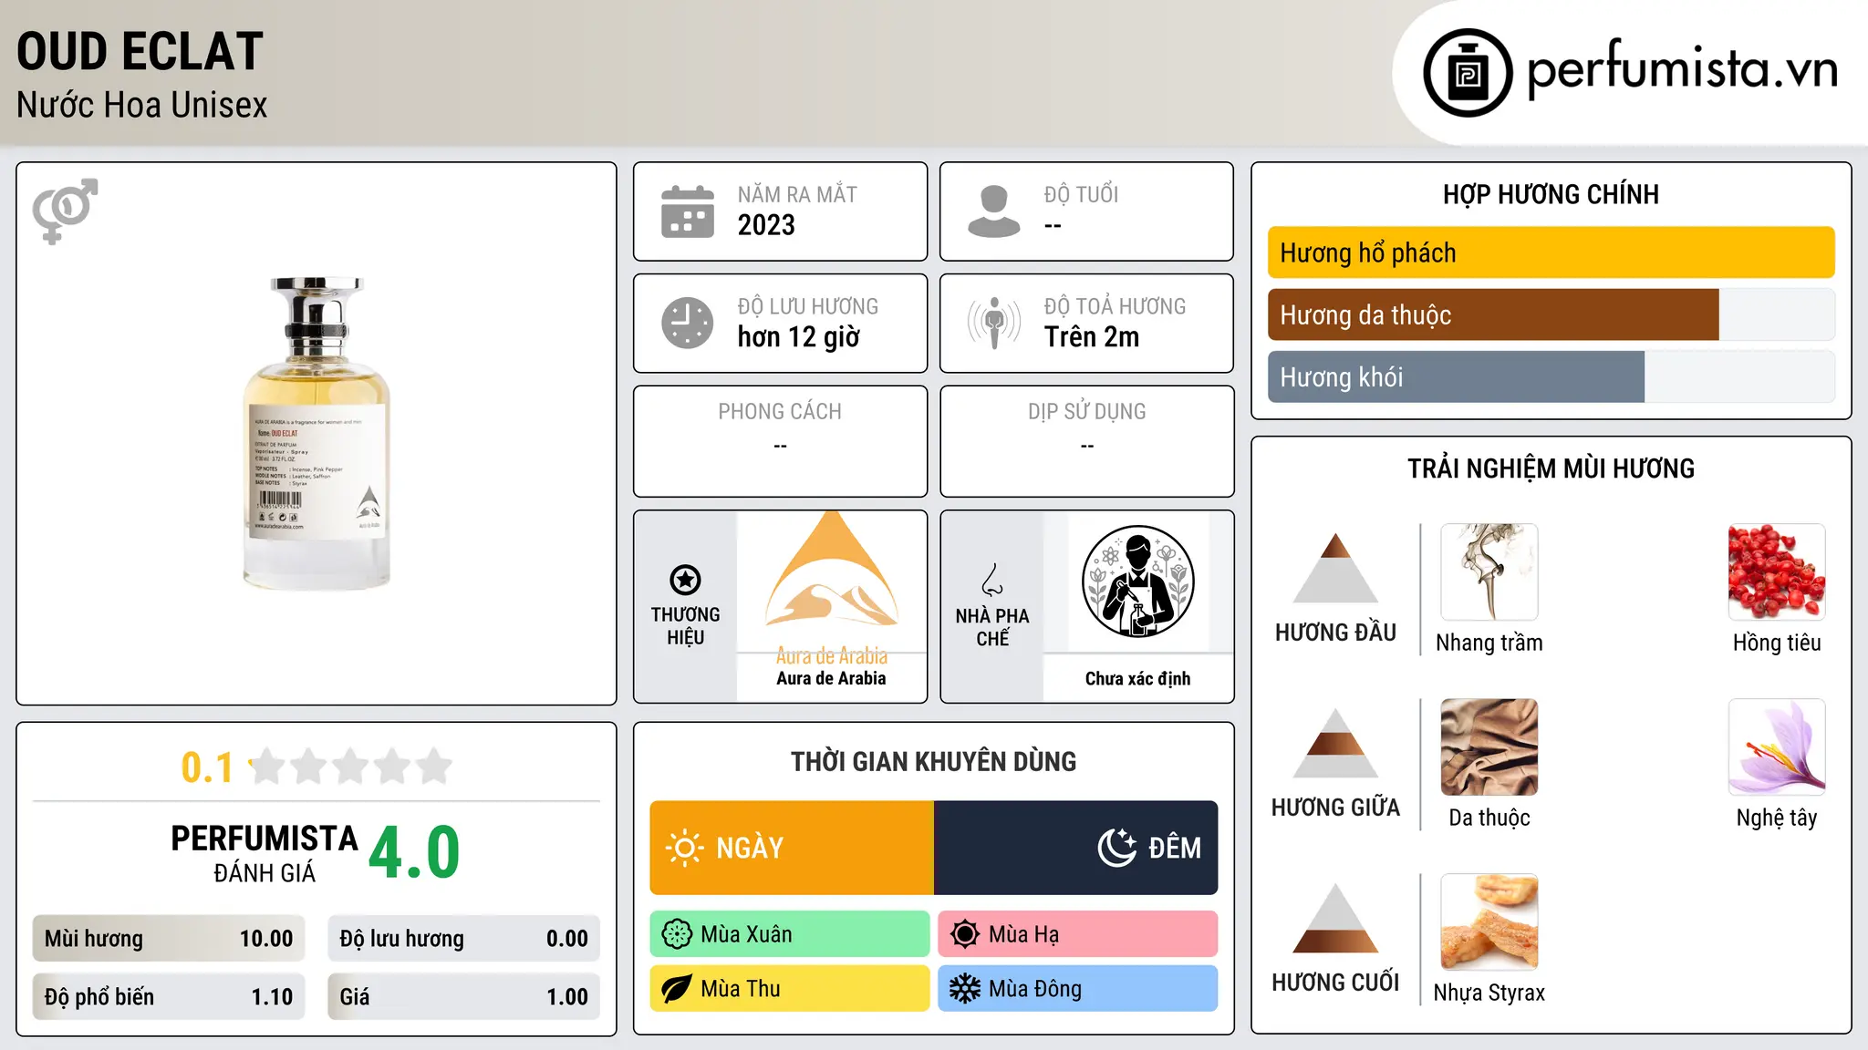This screenshot has width=1868, height=1050.
Task: Click the Hương da thuộc accord bar
Action: (x=1551, y=314)
